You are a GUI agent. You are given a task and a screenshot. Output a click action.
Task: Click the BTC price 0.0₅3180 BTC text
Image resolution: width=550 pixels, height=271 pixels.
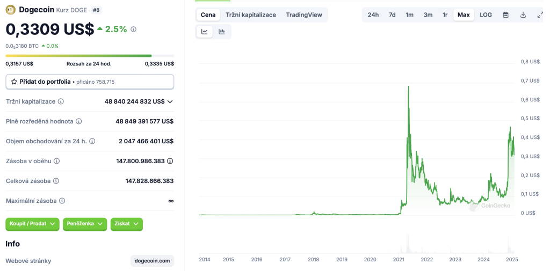(22, 46)
